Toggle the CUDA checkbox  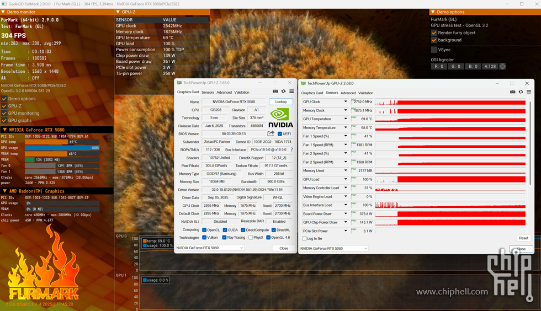pyautogui.click(x=225, y=230)
